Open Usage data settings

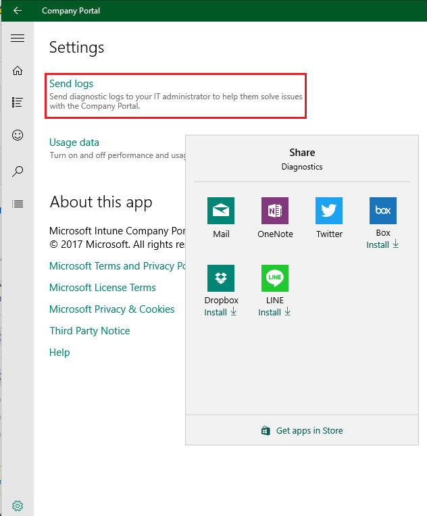coord(74,142)
